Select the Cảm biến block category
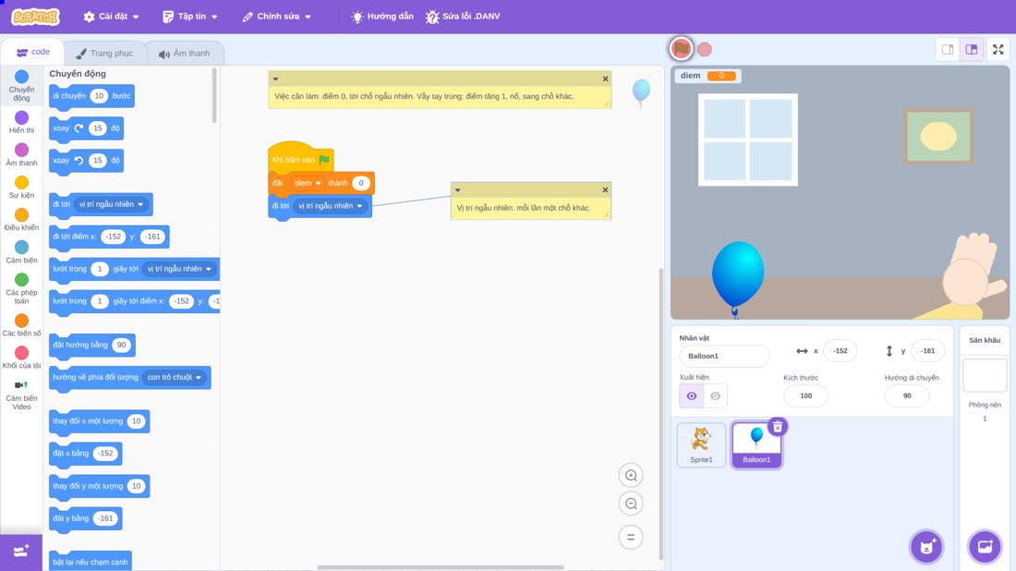 click(x=21, y=251)
